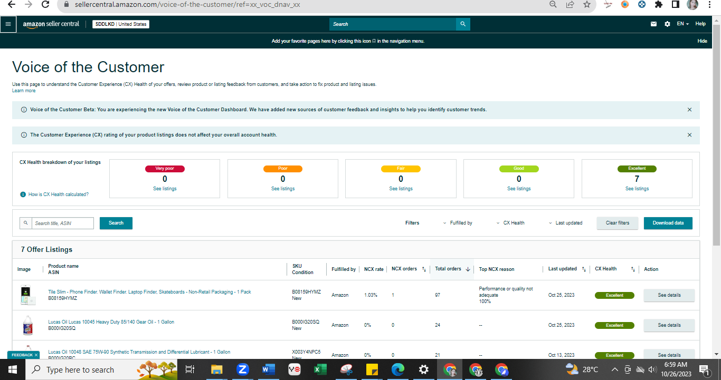Click Task View taskbar icon

[191, 369]
